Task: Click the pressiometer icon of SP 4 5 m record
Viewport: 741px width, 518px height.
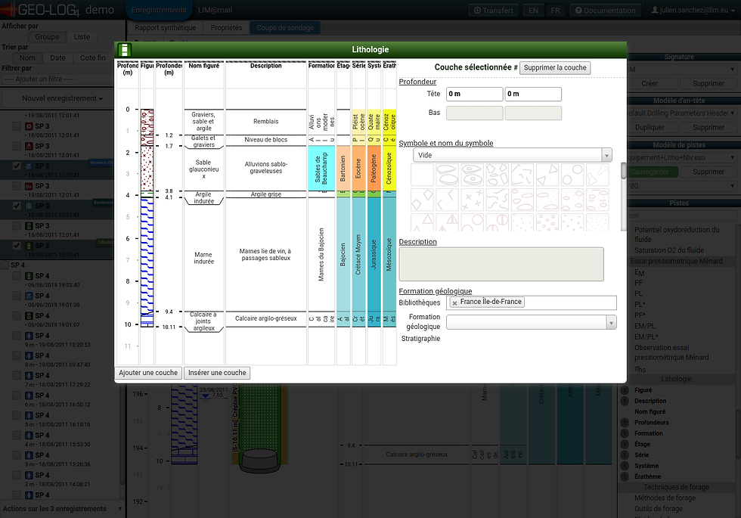Action: (x=29, y=415)
